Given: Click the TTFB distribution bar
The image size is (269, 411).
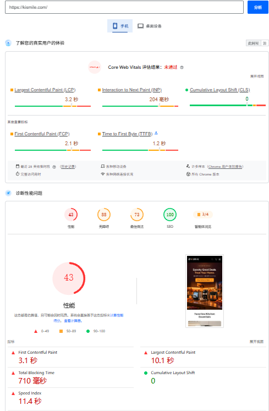Looking at the screenshot, I should coord(140,150).
